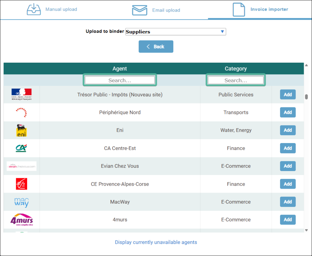
Task: Click the Eni logo
Action: click(x=22, y=130)
